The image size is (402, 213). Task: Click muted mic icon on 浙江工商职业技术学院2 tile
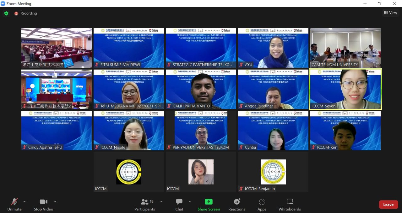pyautogui.click(x=25, y=106)
